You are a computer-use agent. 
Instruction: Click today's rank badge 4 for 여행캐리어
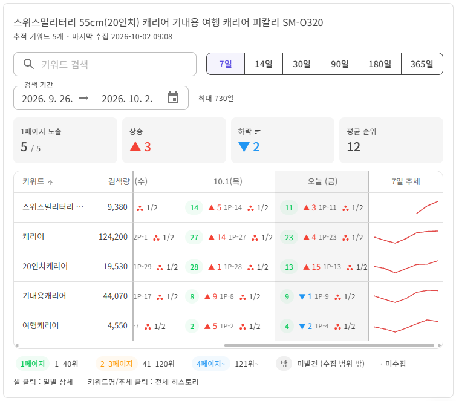tap(287, 326)
